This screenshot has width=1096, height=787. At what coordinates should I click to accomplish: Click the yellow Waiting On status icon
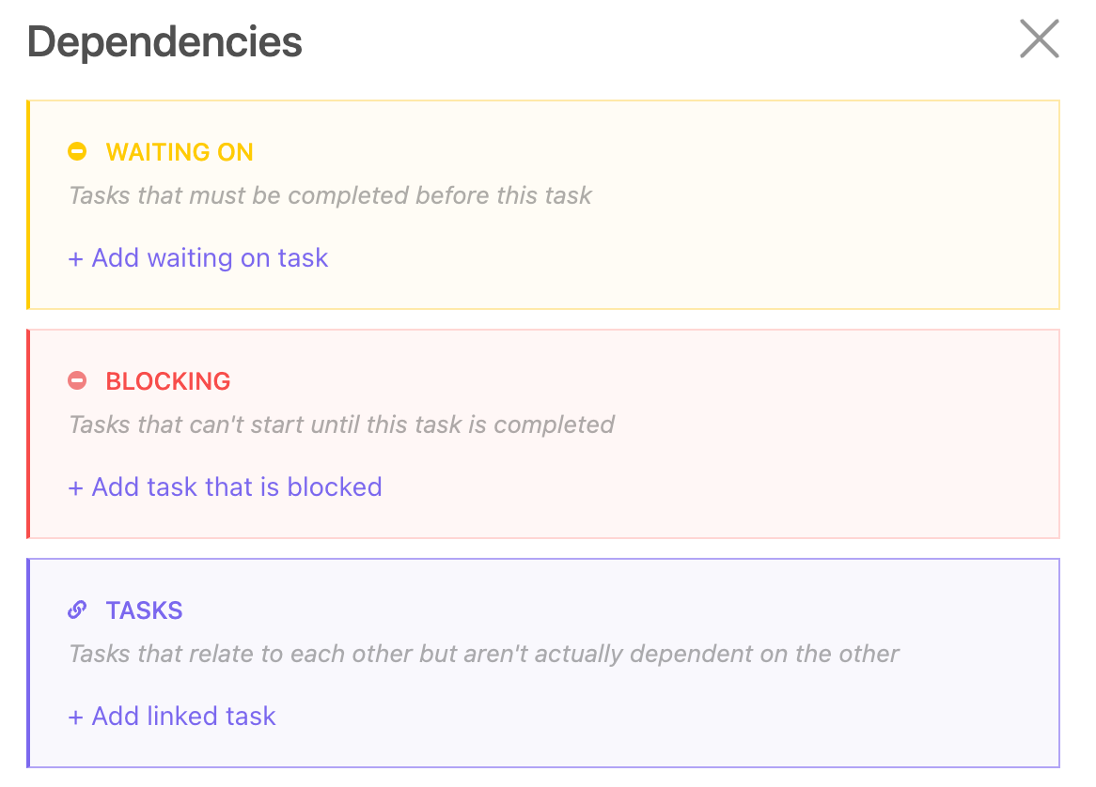pyautogui.click(x=77, y=151)
